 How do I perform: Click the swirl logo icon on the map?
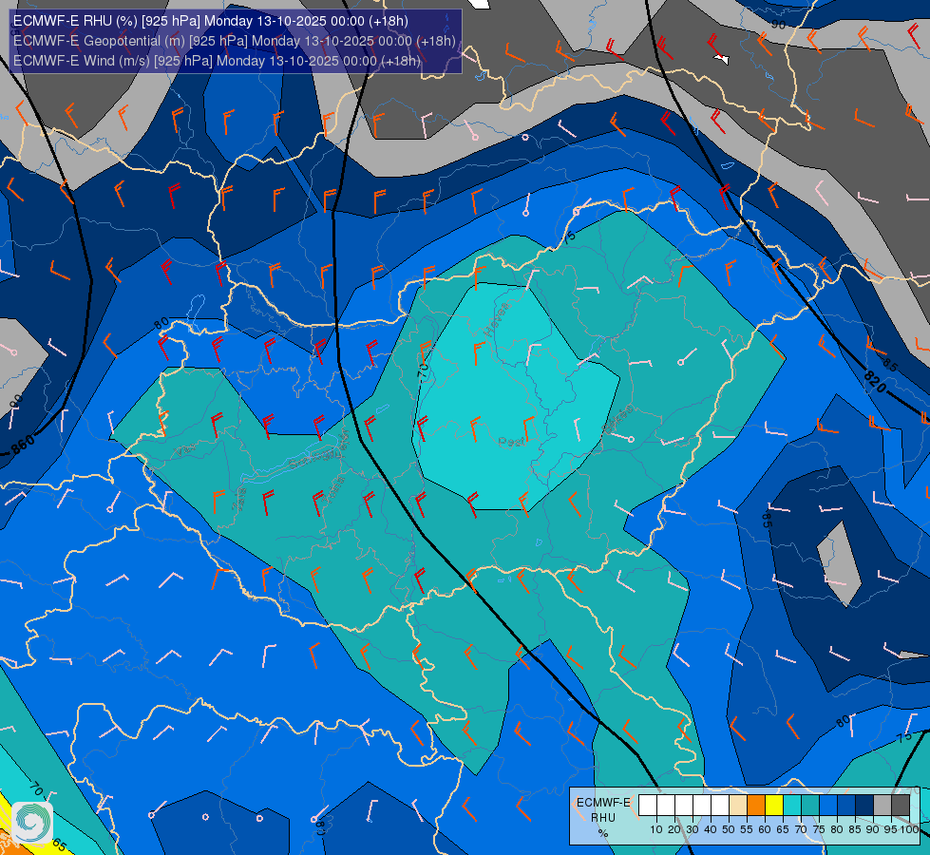32,822
